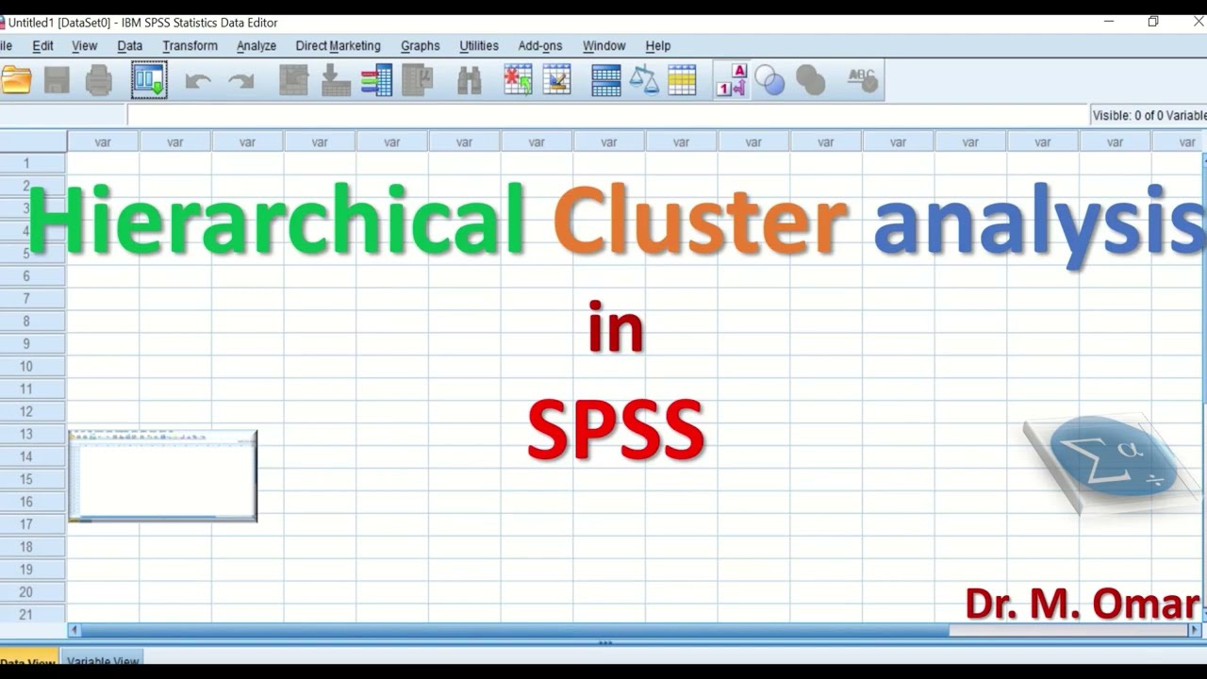Select row number 1 header
This screenshot has height=679, width=1207.
tap(33, 163)
